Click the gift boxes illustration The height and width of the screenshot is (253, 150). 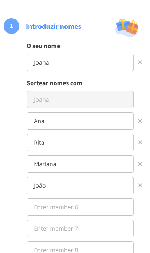click(127, 28)
